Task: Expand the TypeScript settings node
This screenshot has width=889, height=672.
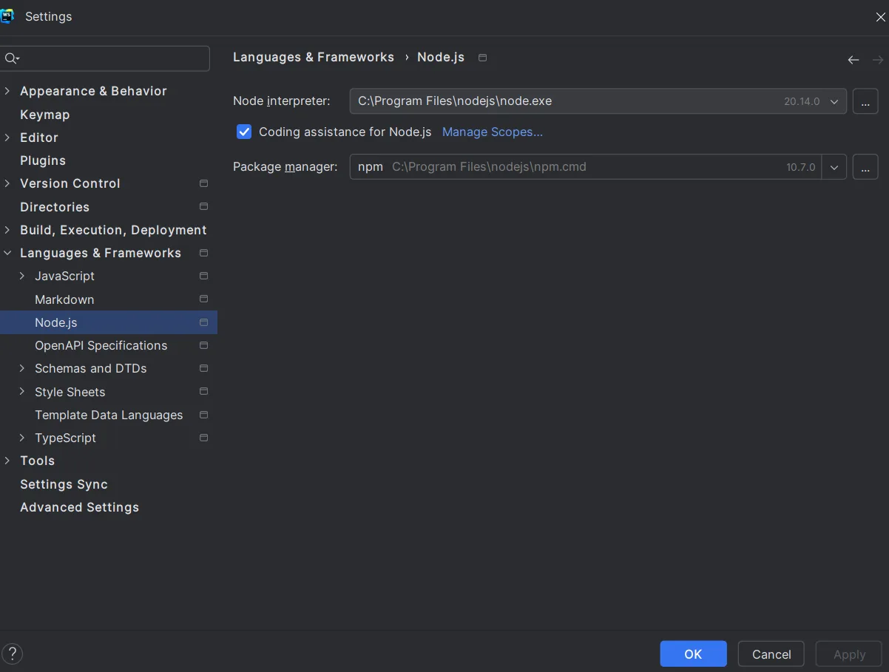Action: [x=22, y=438]
